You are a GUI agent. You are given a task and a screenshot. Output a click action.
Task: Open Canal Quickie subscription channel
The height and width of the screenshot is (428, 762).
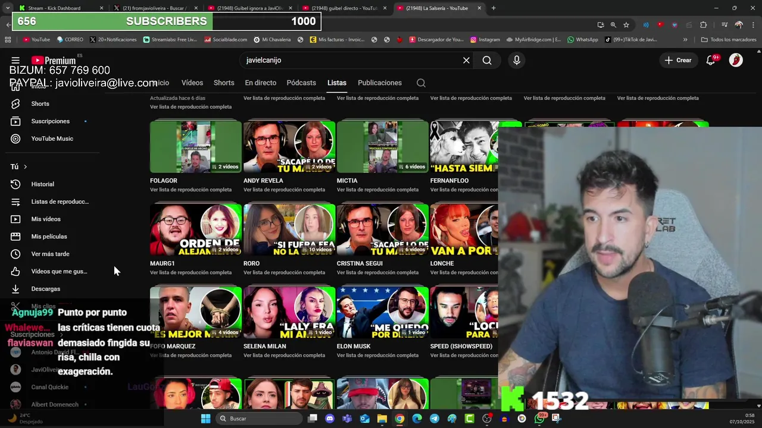tap(49, 387)
